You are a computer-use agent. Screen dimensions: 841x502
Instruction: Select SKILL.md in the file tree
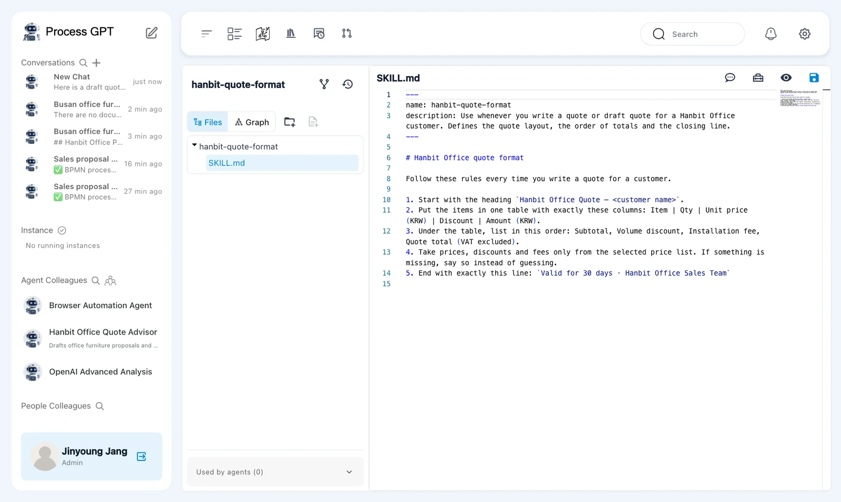[282, 163]
